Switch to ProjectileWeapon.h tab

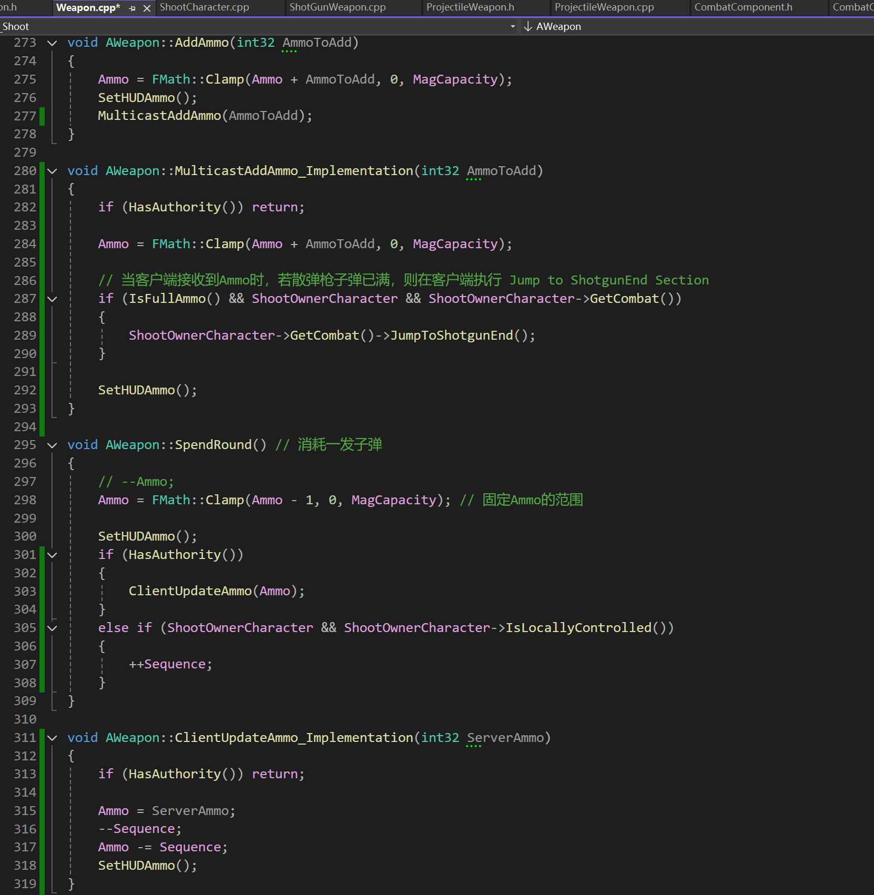coord(470,7)
